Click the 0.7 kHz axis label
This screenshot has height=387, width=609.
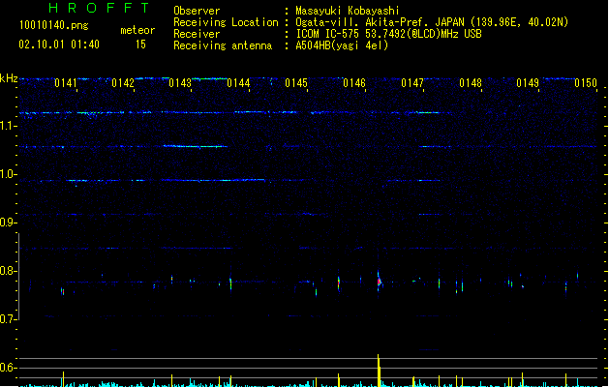click(9, 319)
